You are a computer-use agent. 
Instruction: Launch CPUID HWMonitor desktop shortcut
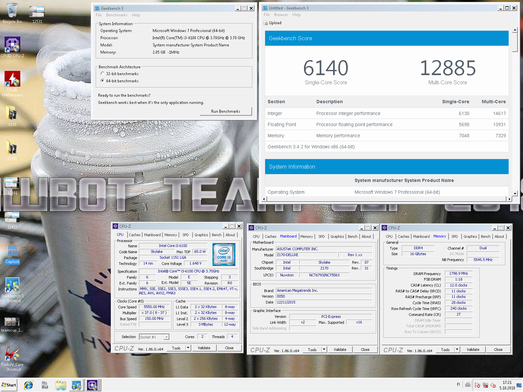pos(12,84)
